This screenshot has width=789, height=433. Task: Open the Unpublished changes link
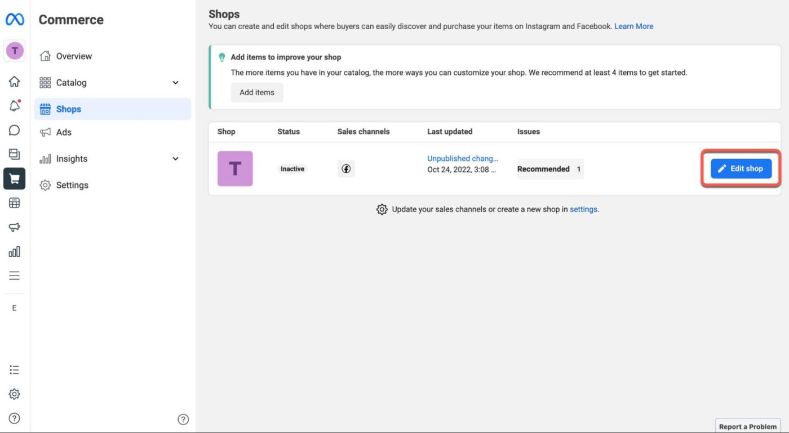click(462, 159)
